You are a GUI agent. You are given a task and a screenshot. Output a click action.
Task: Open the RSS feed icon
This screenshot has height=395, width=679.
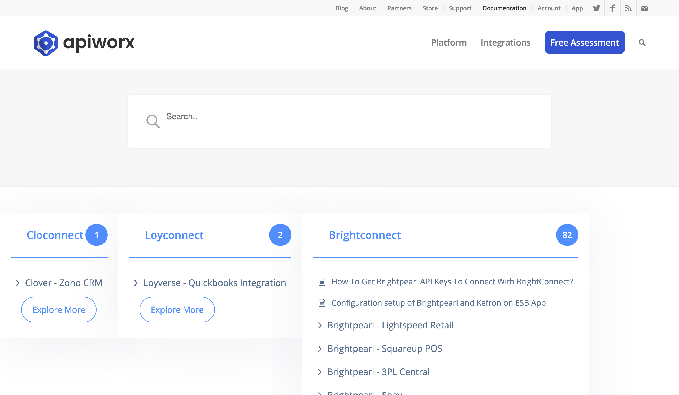tap(628, 8)
